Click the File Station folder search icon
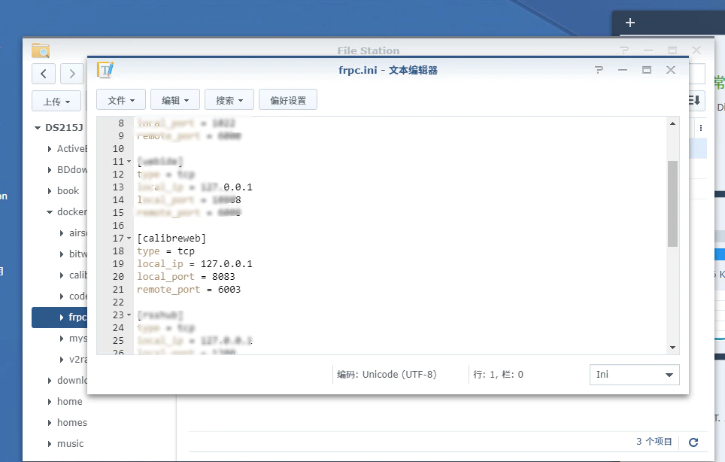 point(41,50)
